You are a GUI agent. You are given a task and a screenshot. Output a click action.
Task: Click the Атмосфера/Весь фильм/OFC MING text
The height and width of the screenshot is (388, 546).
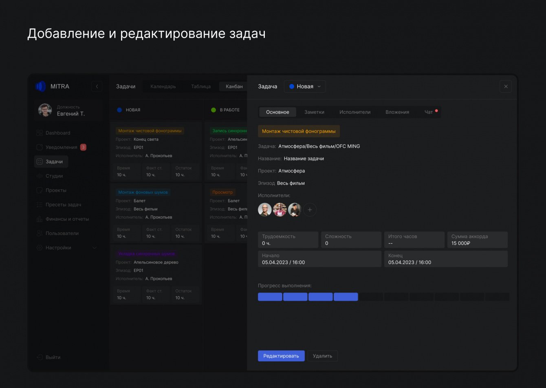click(x=319, y=146)
